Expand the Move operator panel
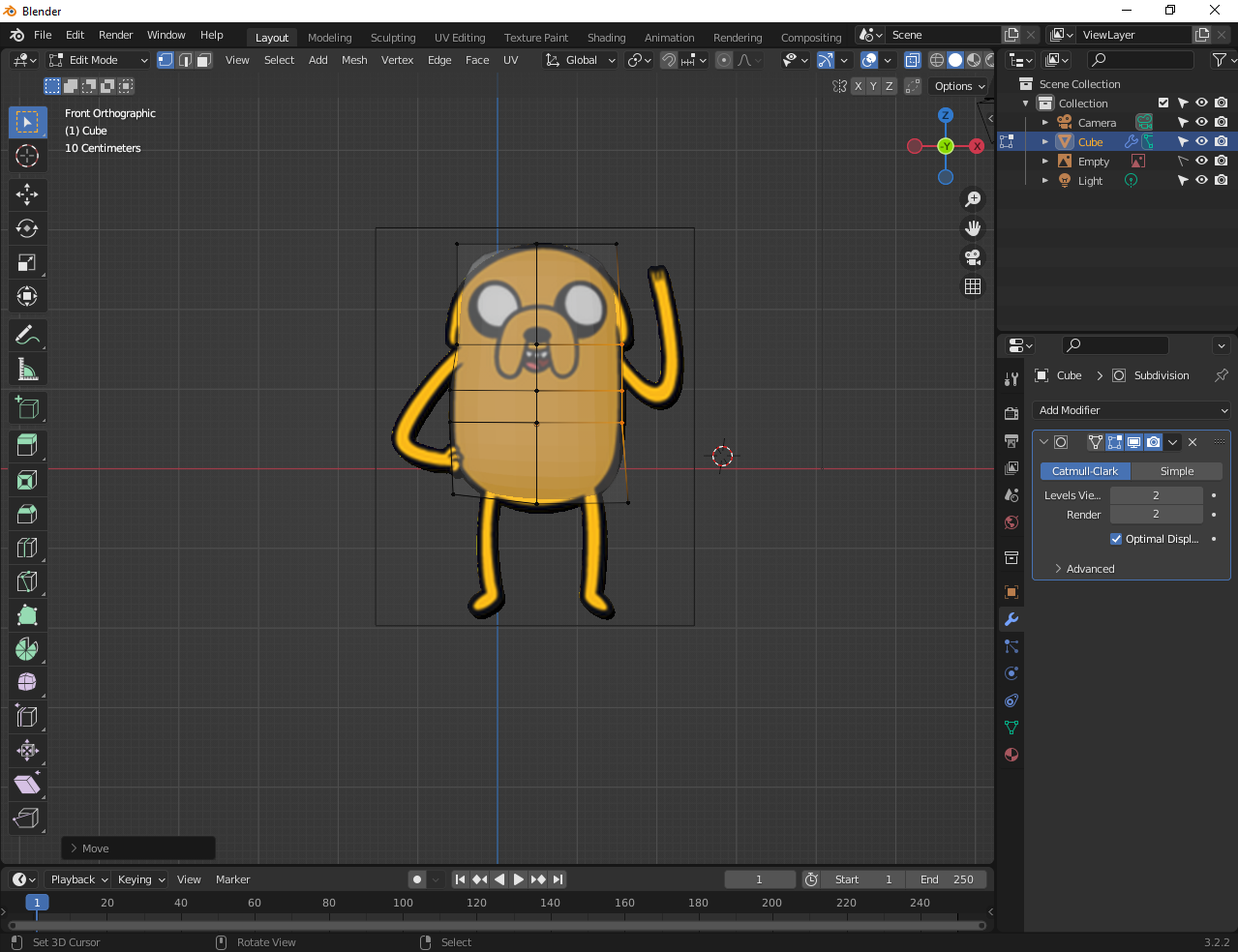Image resolution: width=1238 pixels, height=952 pixels. 137,848
